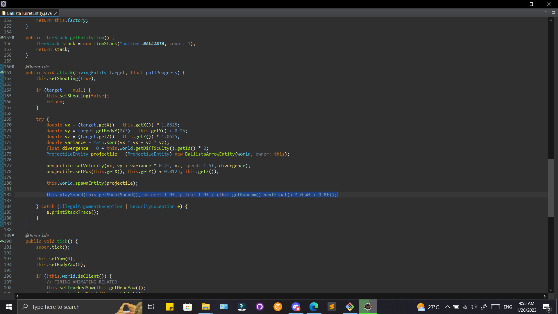Image resolution: width=558 pixels, height=314 pixels.
Task: Open the Eclipse window system menu icon
Action: click(x=3, y=4)
